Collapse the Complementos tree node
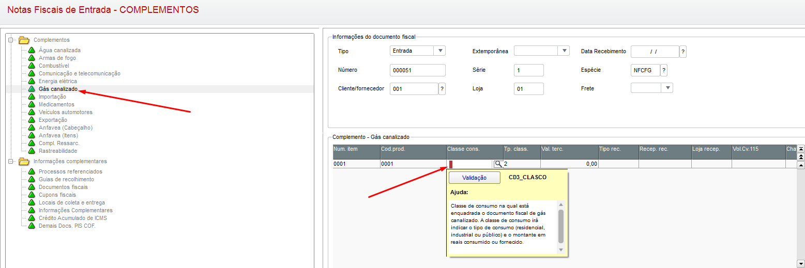This screenshot has width=805, height=268. pyautogui.click(x=11, y=40)
